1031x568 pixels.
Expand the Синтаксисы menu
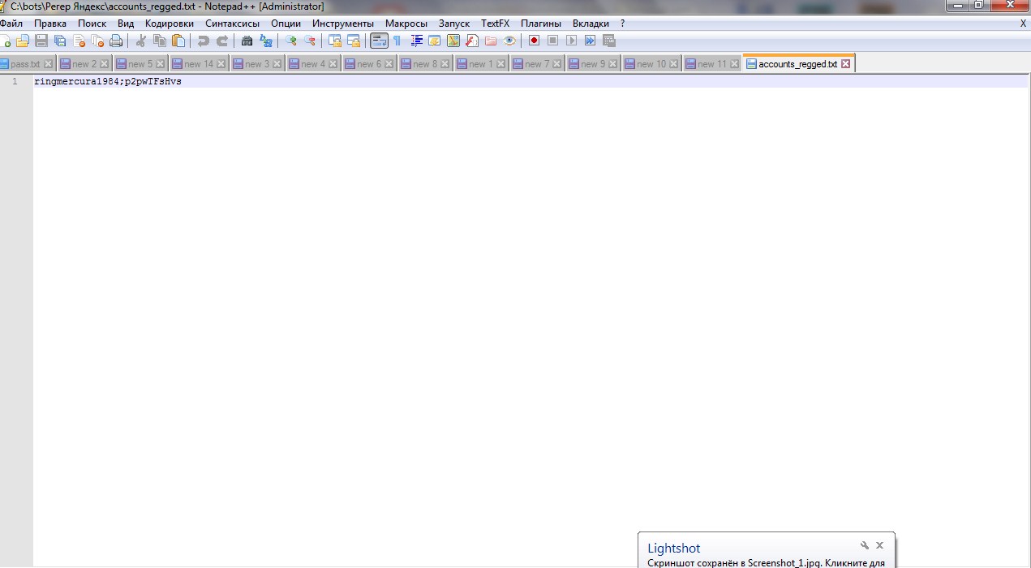pyautogui.click(x=232, y=24)
